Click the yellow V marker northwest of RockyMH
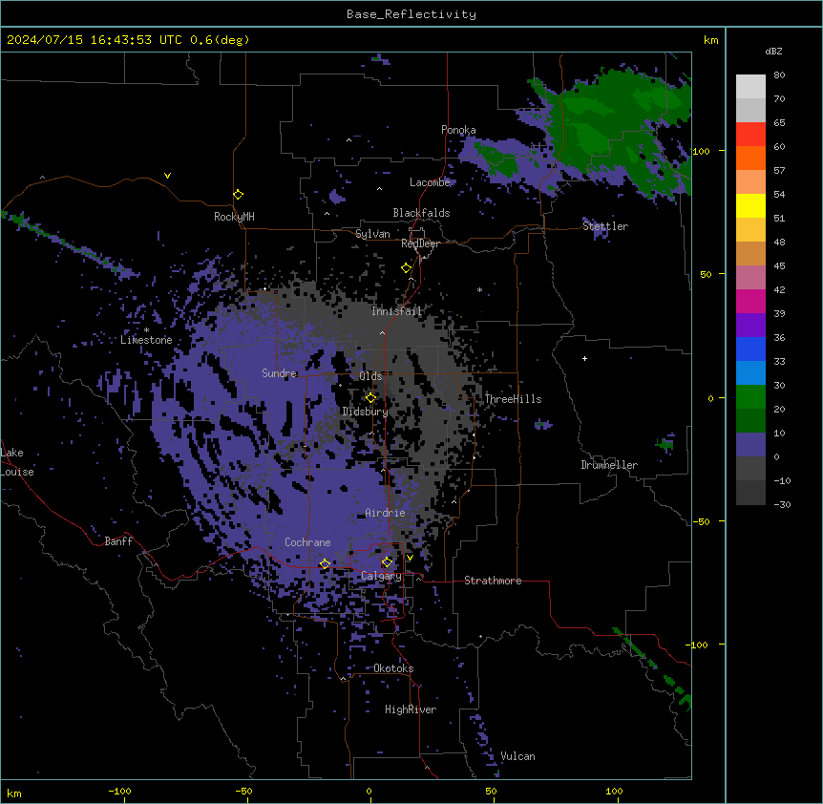823x804 pixels. (x=167, y=176)
